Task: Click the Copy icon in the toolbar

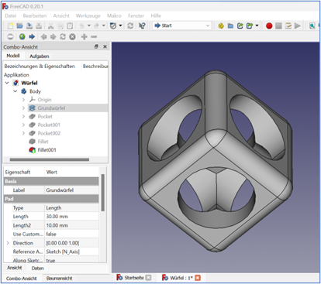Action: (x=60, y=26)
